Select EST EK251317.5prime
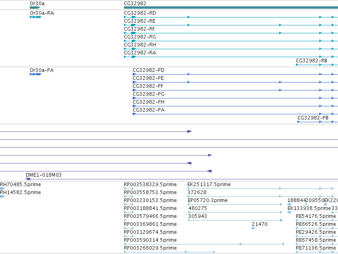 click(209, 185)
